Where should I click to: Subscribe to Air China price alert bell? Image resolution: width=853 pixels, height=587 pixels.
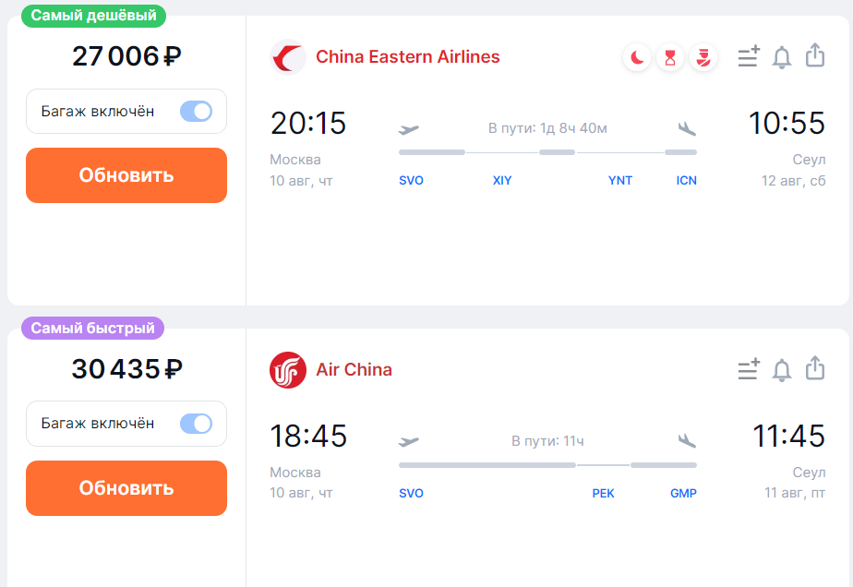click(782, 369)
